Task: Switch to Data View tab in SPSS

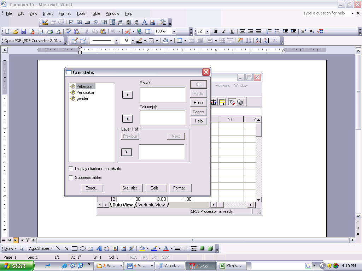Action: click(122, 205)
